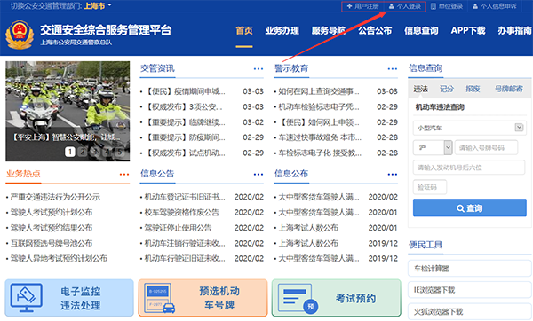533x321 pixels.
Task: Open the 小型汽车 vehicle type dropdown
Action: [469, 128]
